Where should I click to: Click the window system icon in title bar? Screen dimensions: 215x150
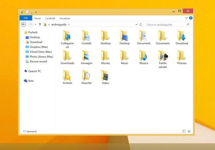(21, 12)
